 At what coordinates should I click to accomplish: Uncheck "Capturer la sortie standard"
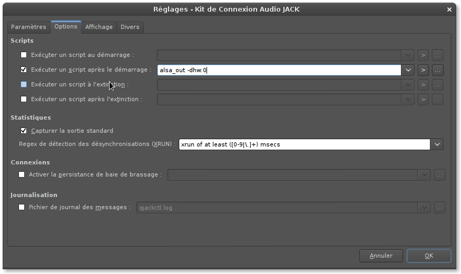pos(24,131)
